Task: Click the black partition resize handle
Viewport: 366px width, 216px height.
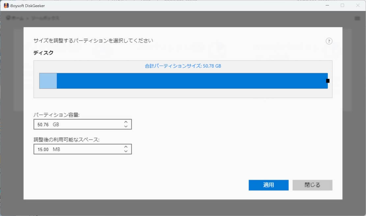Action: 328,81
